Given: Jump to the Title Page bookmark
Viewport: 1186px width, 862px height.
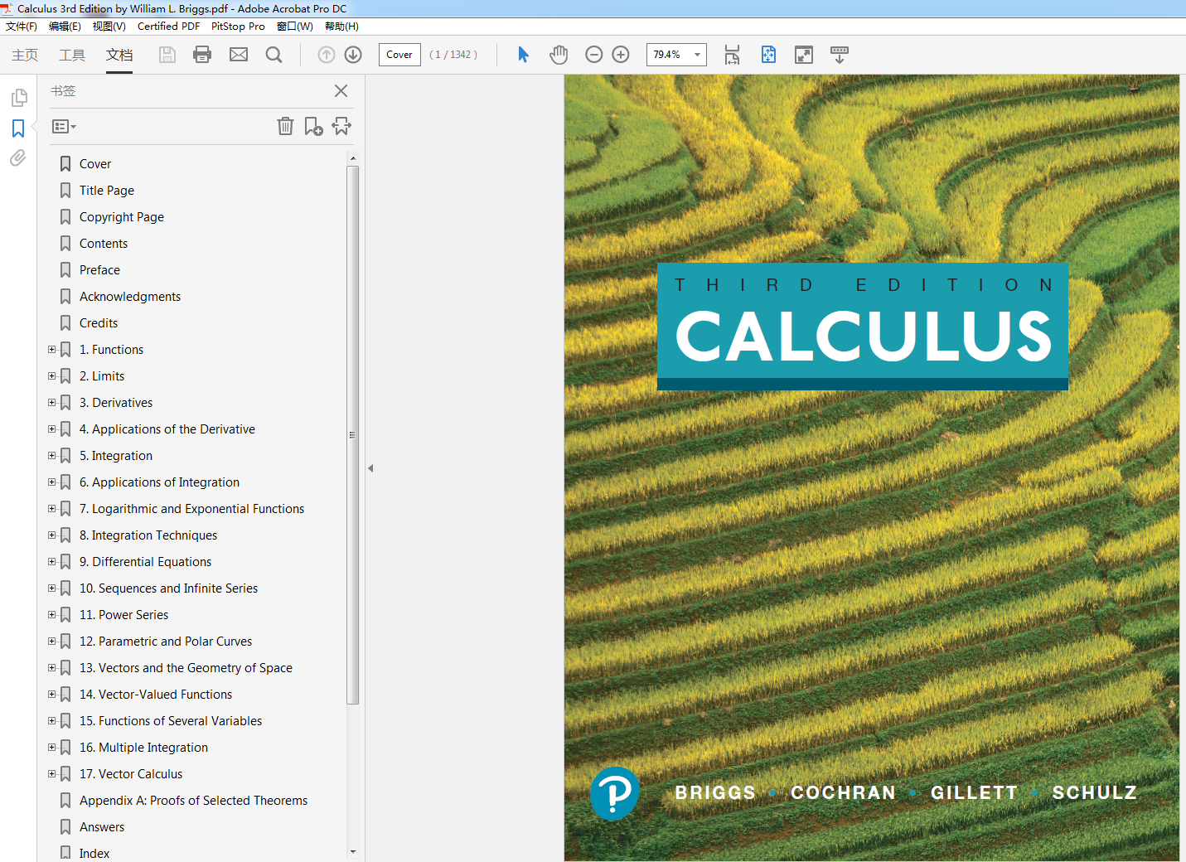Looking at the screenshot, I should click(x=107, y=191).
